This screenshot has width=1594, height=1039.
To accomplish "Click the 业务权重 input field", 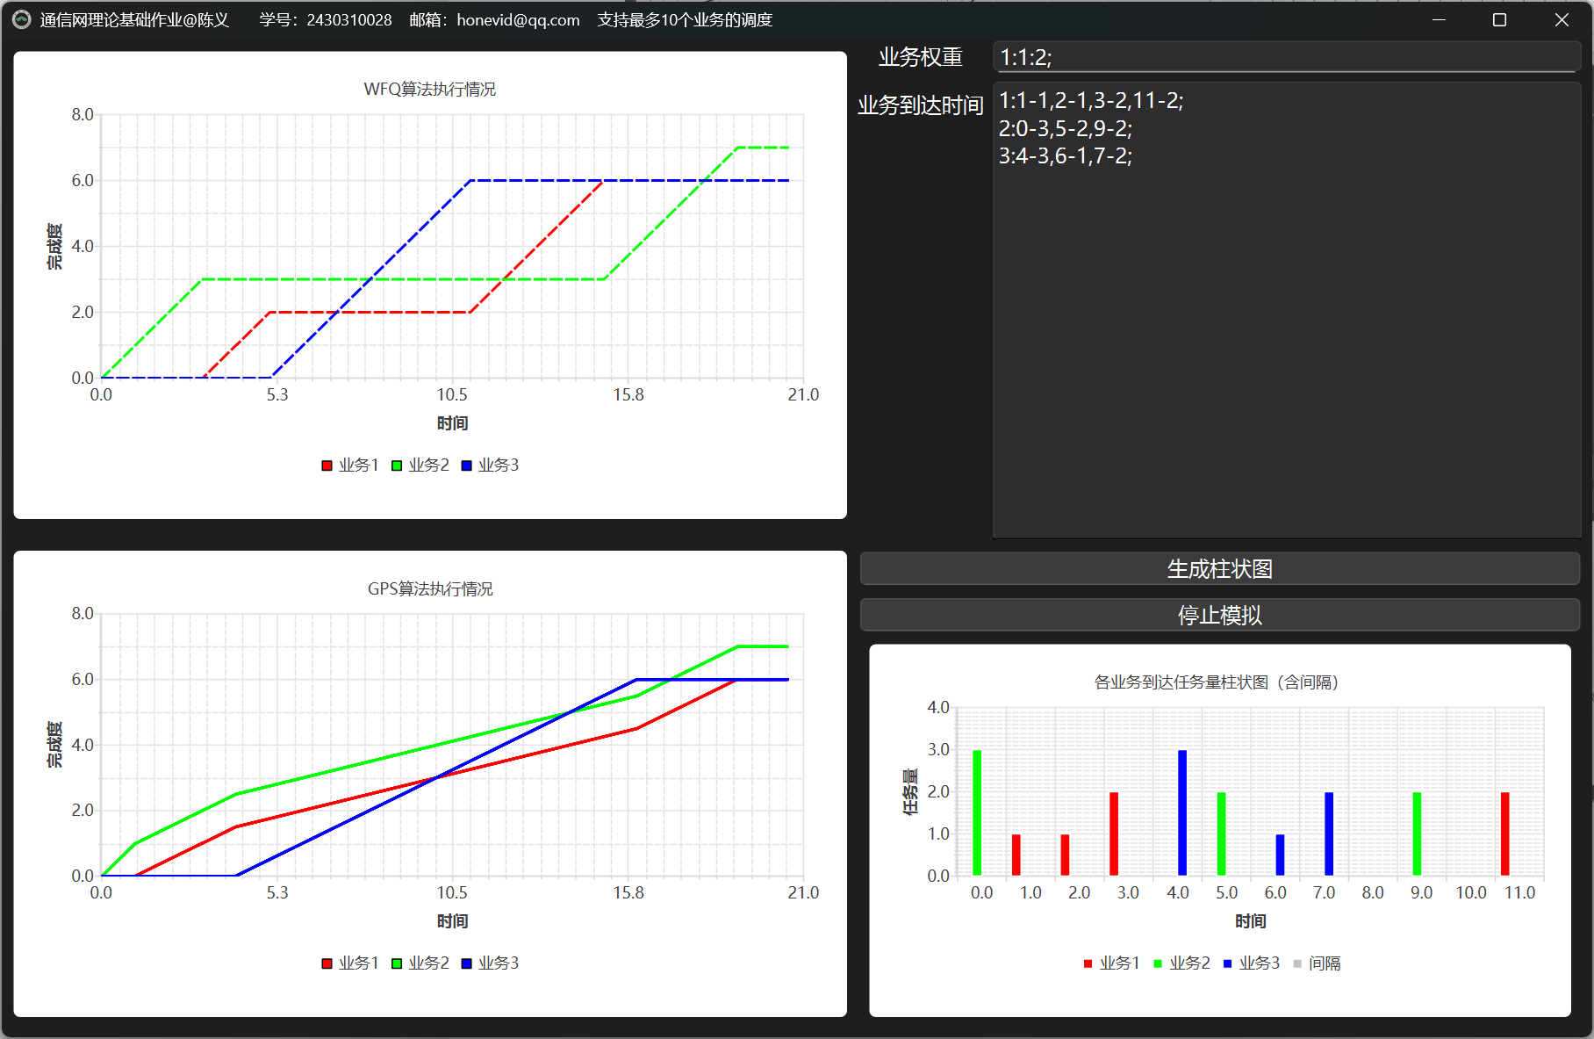I will [x=1286, y=58].
